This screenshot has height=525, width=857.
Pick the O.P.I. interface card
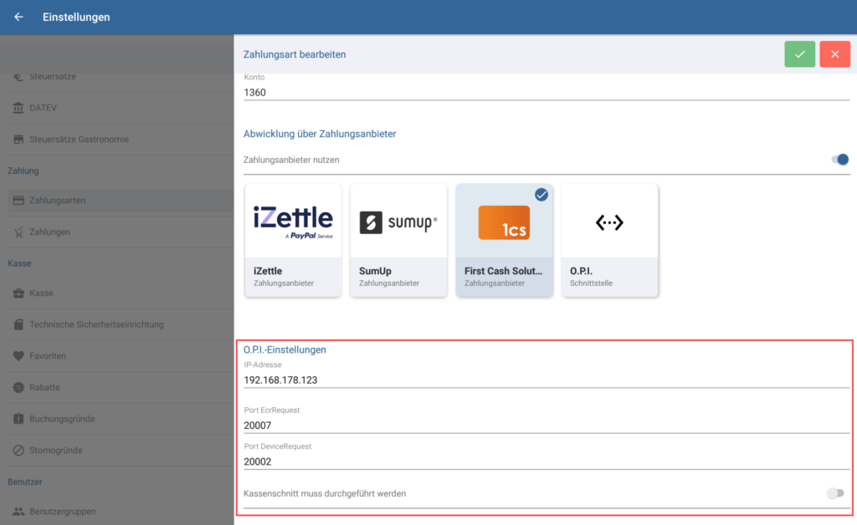[609, 240]
